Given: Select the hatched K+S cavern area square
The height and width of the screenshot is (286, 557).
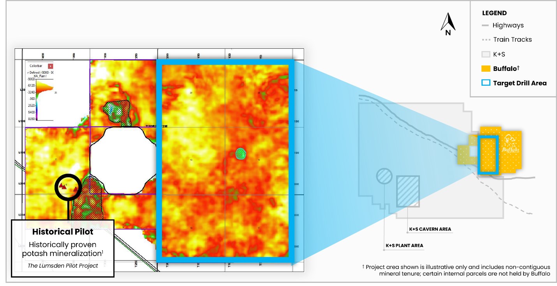Looking at the screenshot, I should (408, 191).
